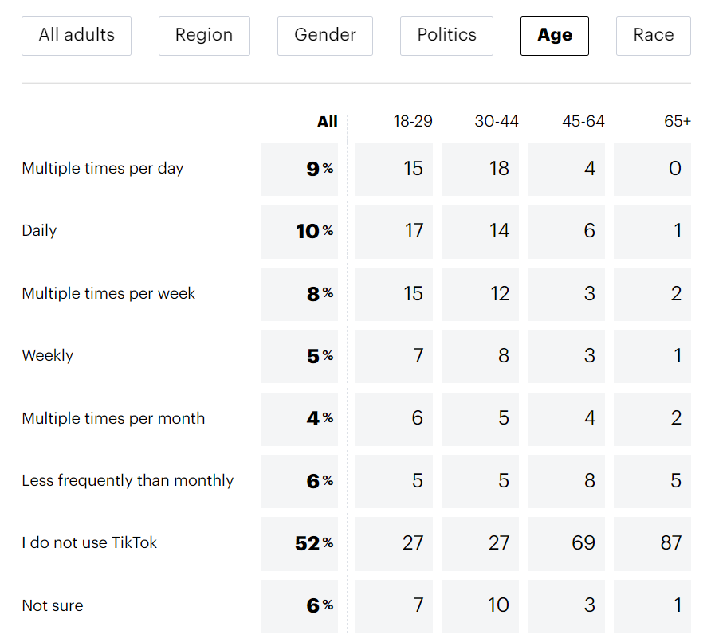
Task: Click the Less frequently than monthly label
Action: click(128, 481)
